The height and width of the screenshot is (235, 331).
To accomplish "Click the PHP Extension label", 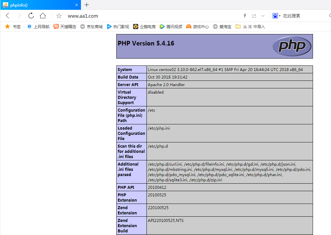I will pyautogui.click(x=127, y=197).
